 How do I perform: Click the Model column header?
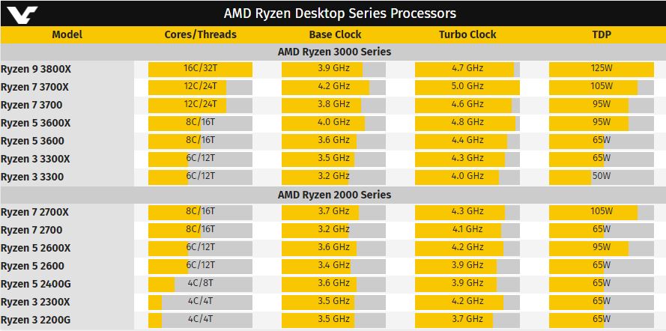(x=67, y=34)
